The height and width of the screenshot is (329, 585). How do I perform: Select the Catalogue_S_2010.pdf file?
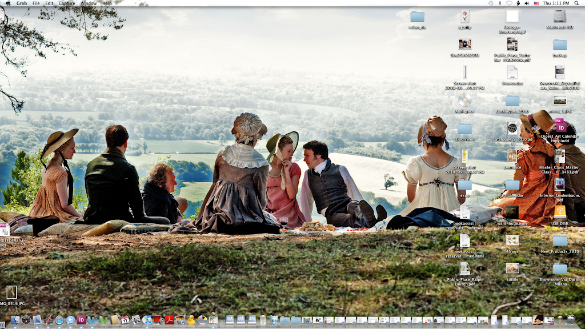point(512,129)
